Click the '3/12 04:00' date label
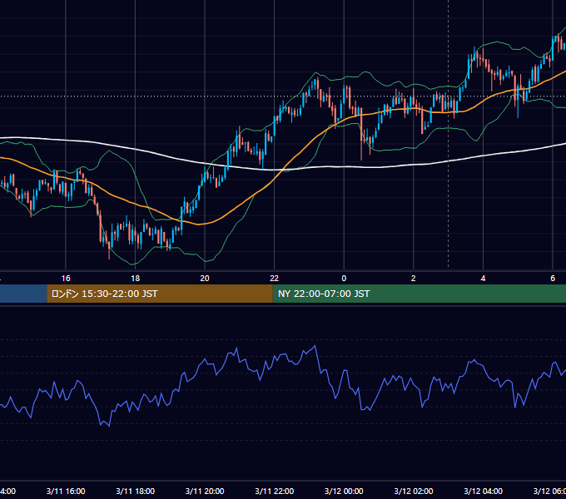 (483, 491)
